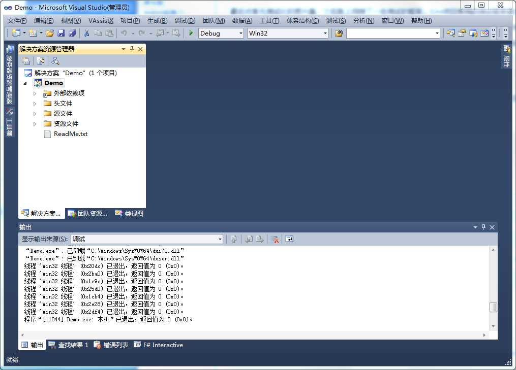Viewport: 516px width, 370px height.
Task: Click the Save All toolbar icon
Action: [72, 33]
